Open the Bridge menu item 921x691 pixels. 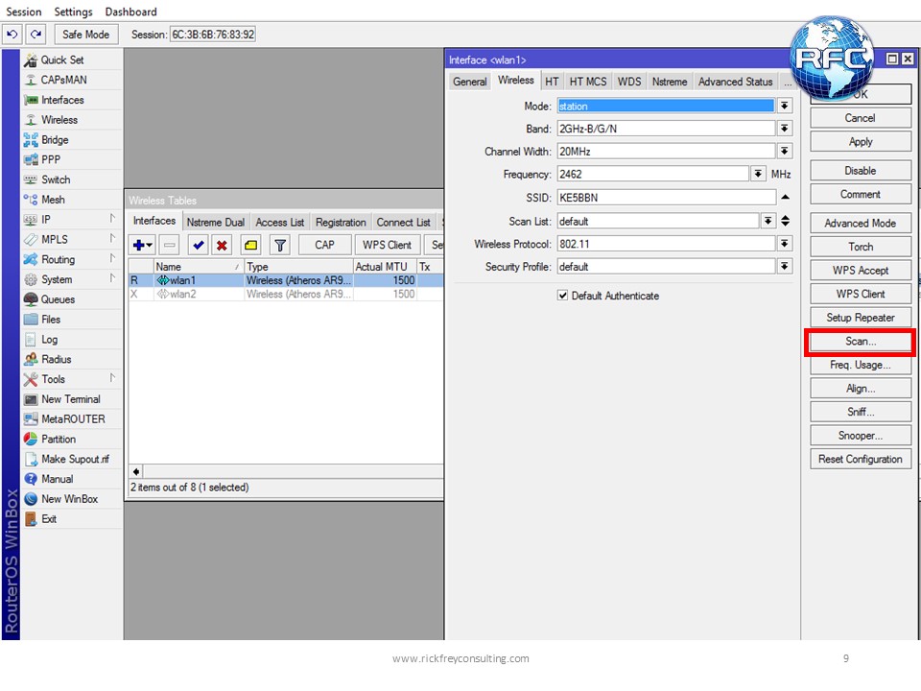tap(55, 140)
